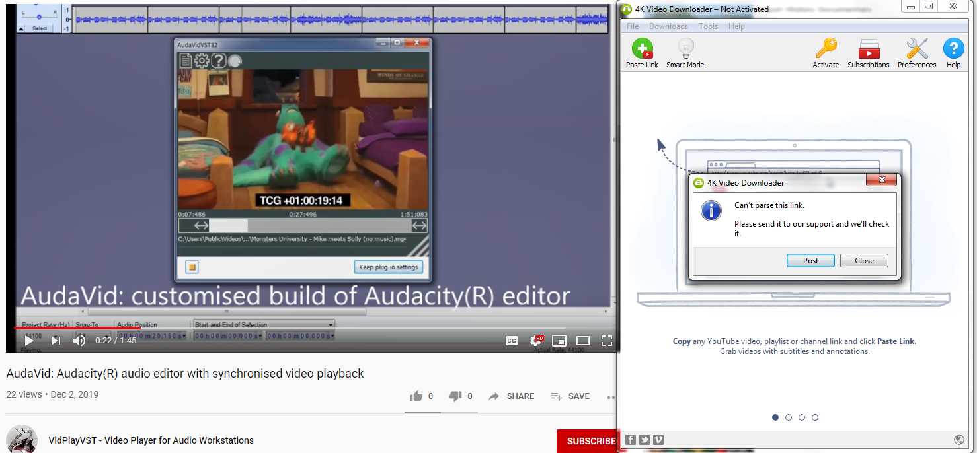Click the Close button in dialog
The width and height of the screenshot is (977, 453).
[863, 261]
